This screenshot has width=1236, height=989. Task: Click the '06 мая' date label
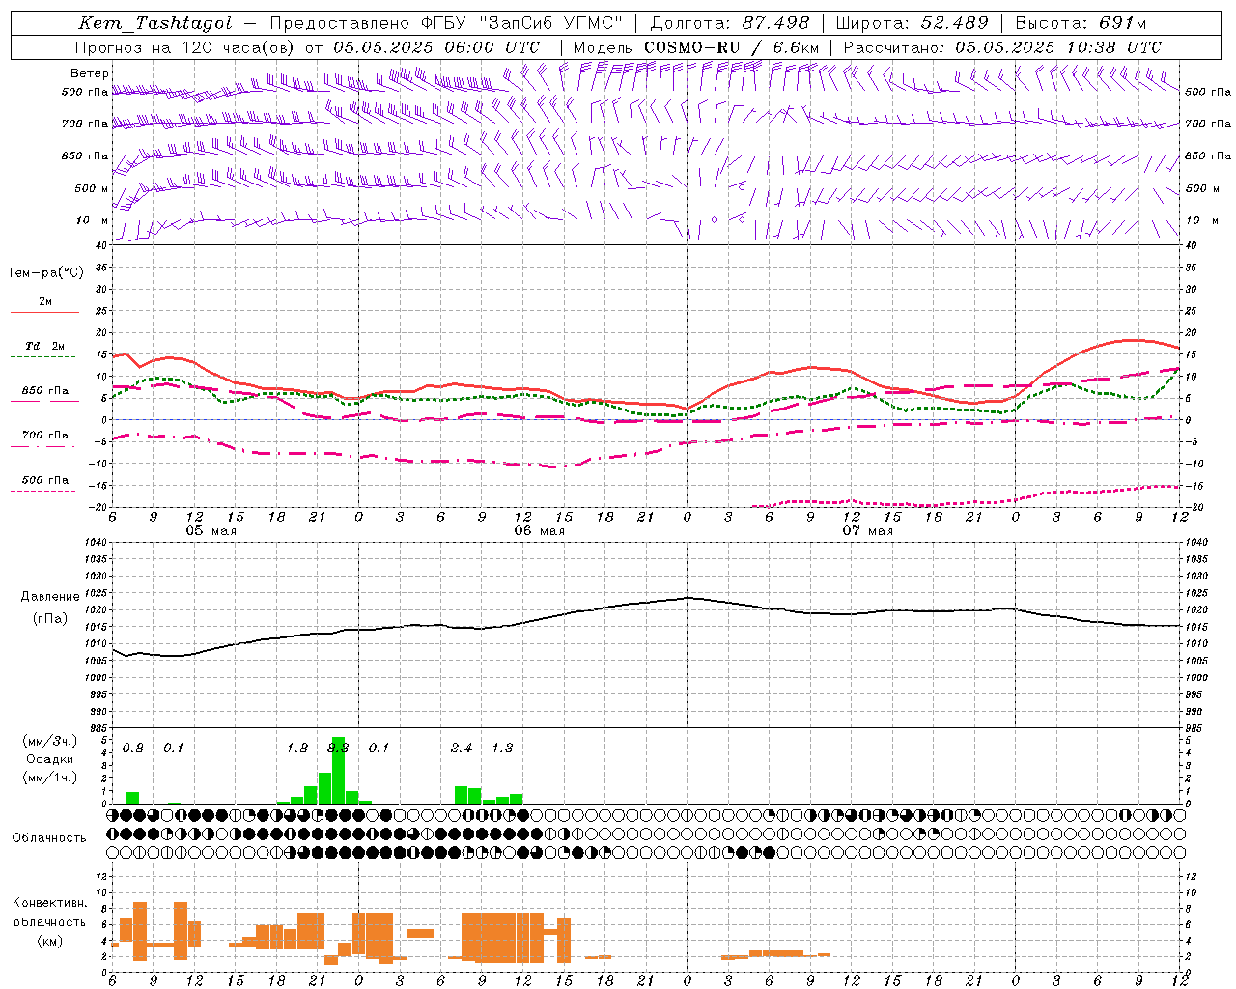[x=540, y=531]
